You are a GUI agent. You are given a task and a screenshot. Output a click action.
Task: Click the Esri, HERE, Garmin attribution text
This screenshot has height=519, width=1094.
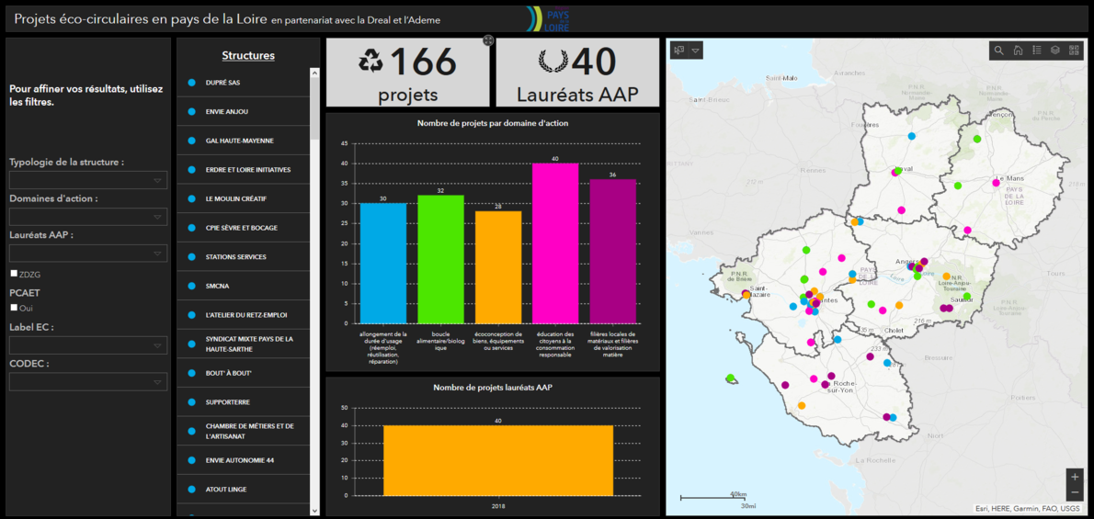(x=1026, y=509)
